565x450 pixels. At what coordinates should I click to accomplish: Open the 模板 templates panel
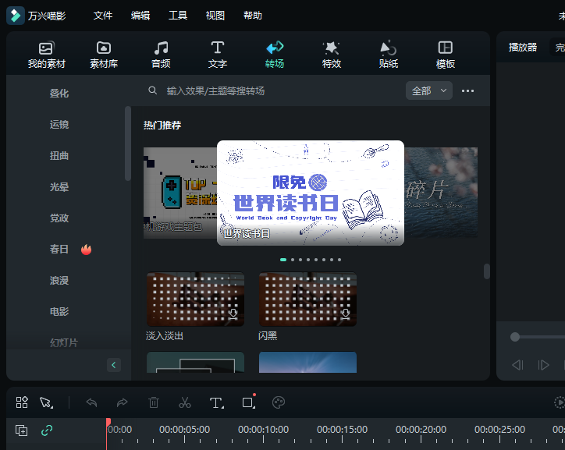pos(446,55)
